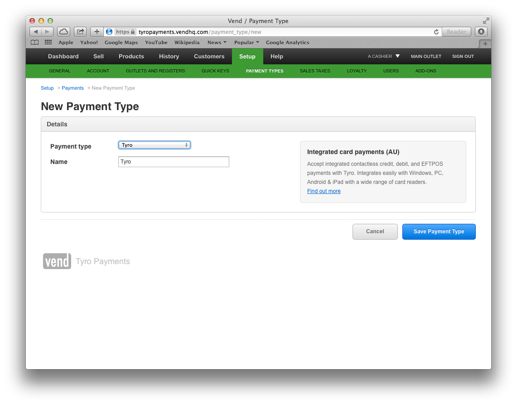Open the Downloads icon in the toolbar

481,31
